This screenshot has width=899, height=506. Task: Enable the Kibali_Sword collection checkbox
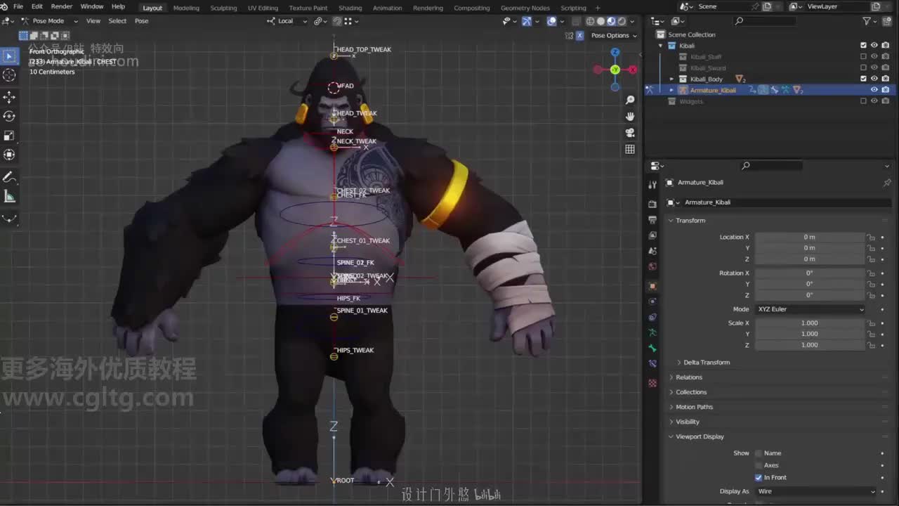pos(864,68)
